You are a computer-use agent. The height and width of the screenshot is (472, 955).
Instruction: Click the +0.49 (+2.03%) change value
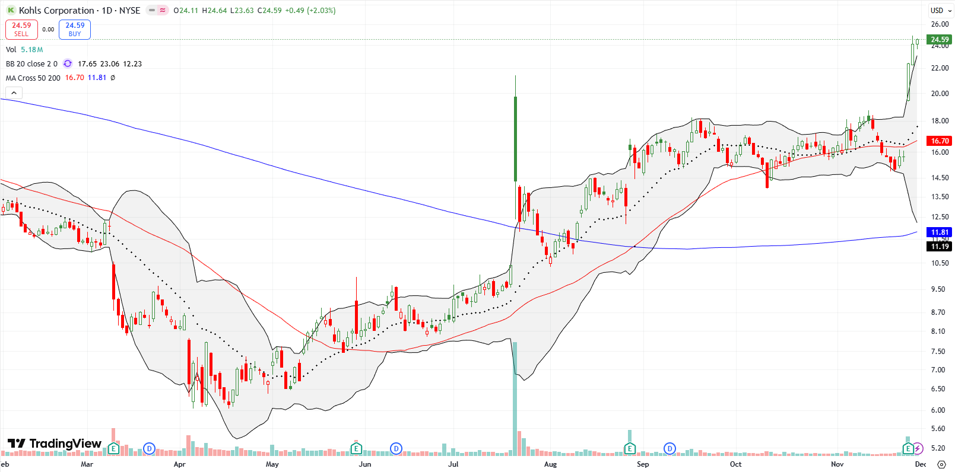(310, 11)
